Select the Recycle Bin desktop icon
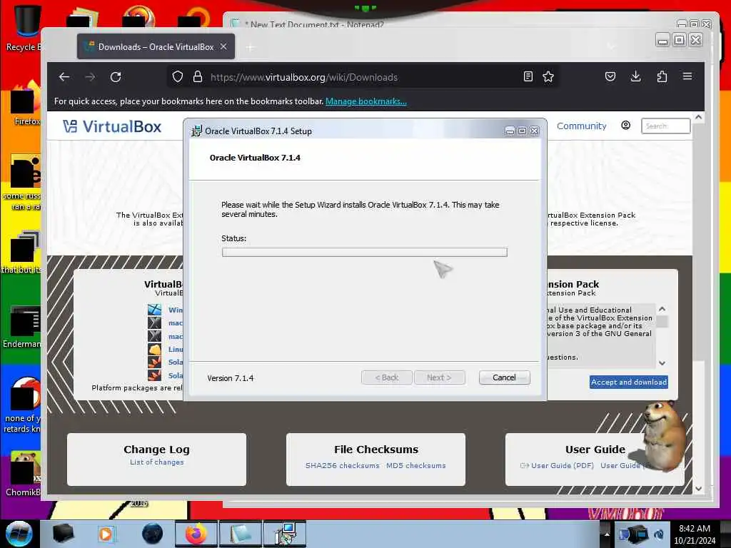The image size is (731, 548). (24, 28)
